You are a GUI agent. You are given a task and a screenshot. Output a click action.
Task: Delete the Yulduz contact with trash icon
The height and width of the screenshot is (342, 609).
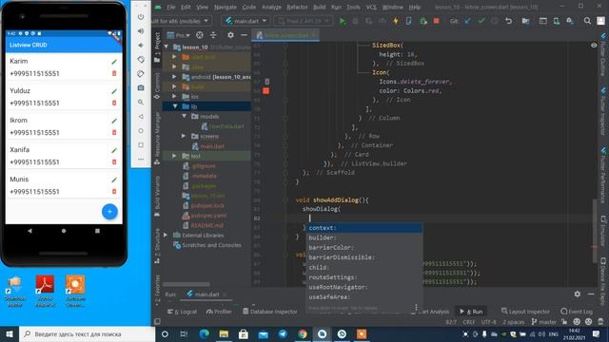click(114, 103)
